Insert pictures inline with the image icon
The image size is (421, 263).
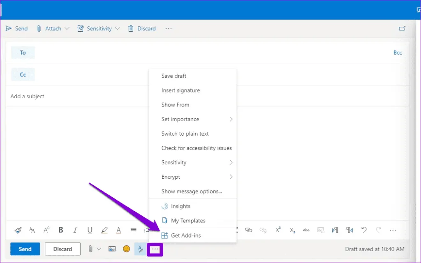112,249
